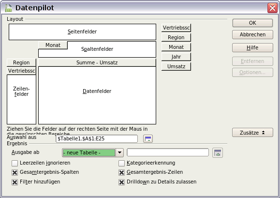Click the Seitenfelder drop area
Screen dimensions: 280x198
82,32
